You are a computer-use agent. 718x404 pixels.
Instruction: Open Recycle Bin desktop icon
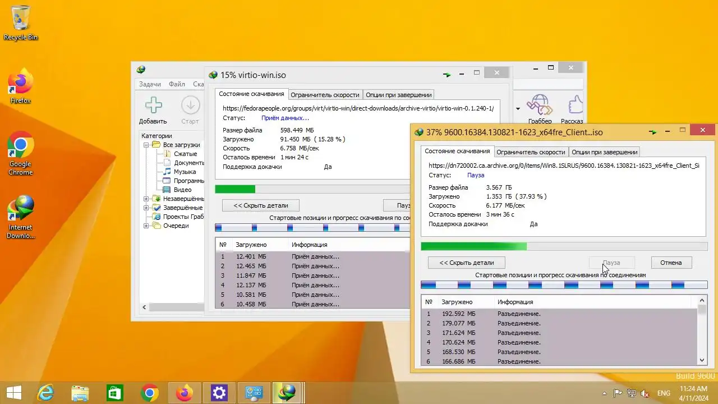coord(21,24)
